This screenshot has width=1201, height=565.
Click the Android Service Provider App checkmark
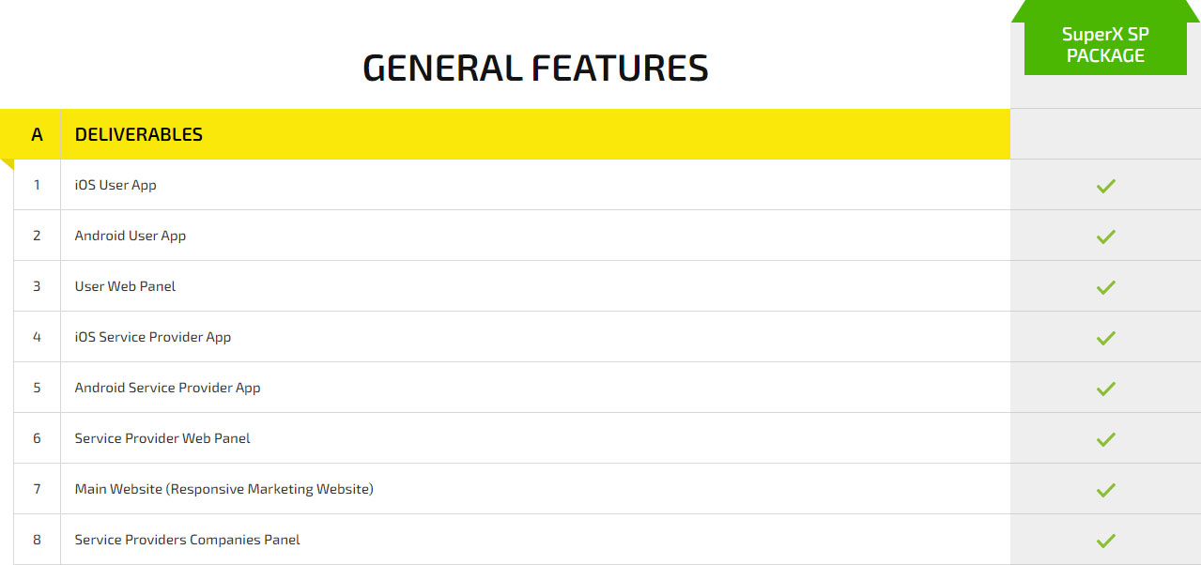click(1105, 389)
